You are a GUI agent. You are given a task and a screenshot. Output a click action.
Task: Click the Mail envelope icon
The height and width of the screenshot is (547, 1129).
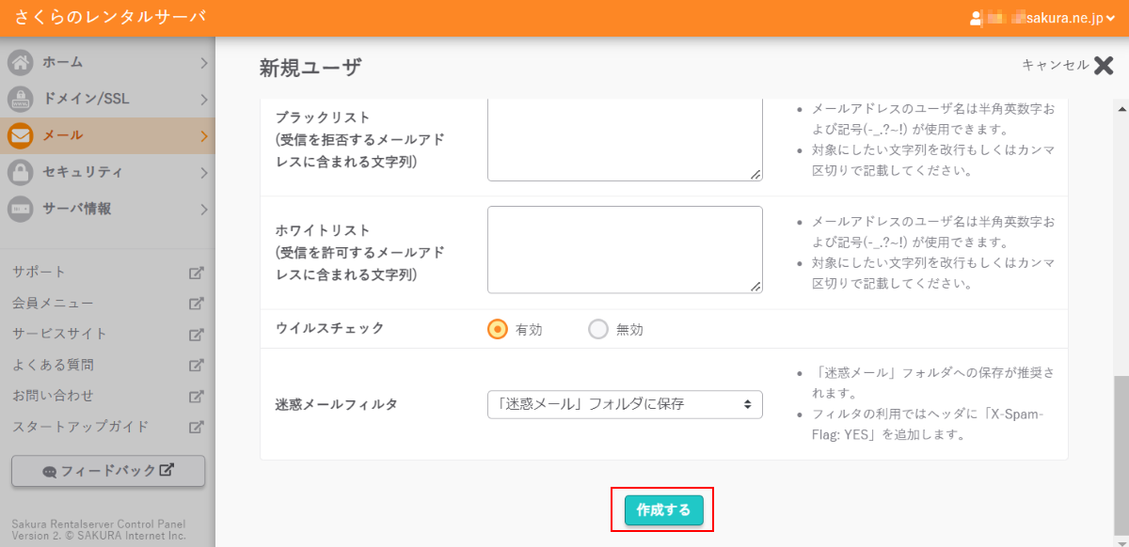pos(21,136)
